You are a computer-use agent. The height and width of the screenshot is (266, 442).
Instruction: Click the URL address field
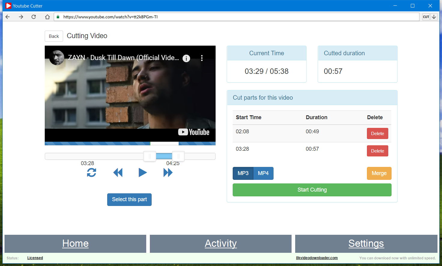pyautogui.click(x=237, y=17)
